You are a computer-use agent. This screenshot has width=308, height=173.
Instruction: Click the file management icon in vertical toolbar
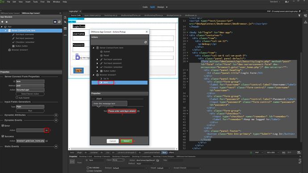(65, 17)
